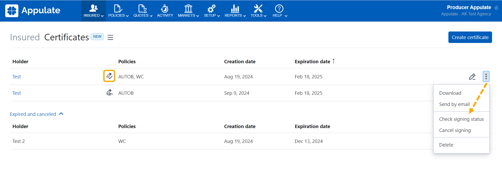
Task: Select Check signing status from menu
Action: [x=461, y=119]
